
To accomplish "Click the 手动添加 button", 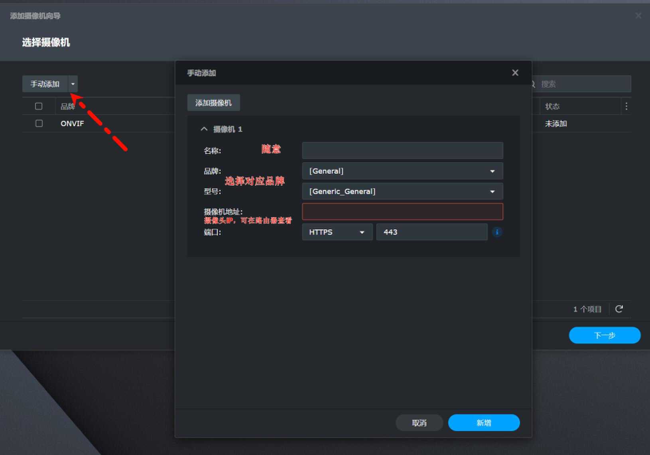I will (x=45, y=84).
